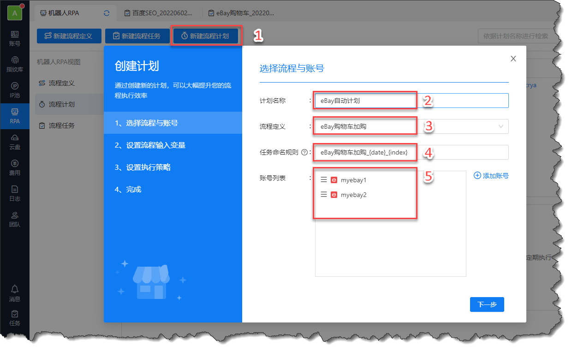Select 流程定义 in the RPA view list
This screenshot has height=352, width=572.
pyautogui.click(x=62, y=83)
